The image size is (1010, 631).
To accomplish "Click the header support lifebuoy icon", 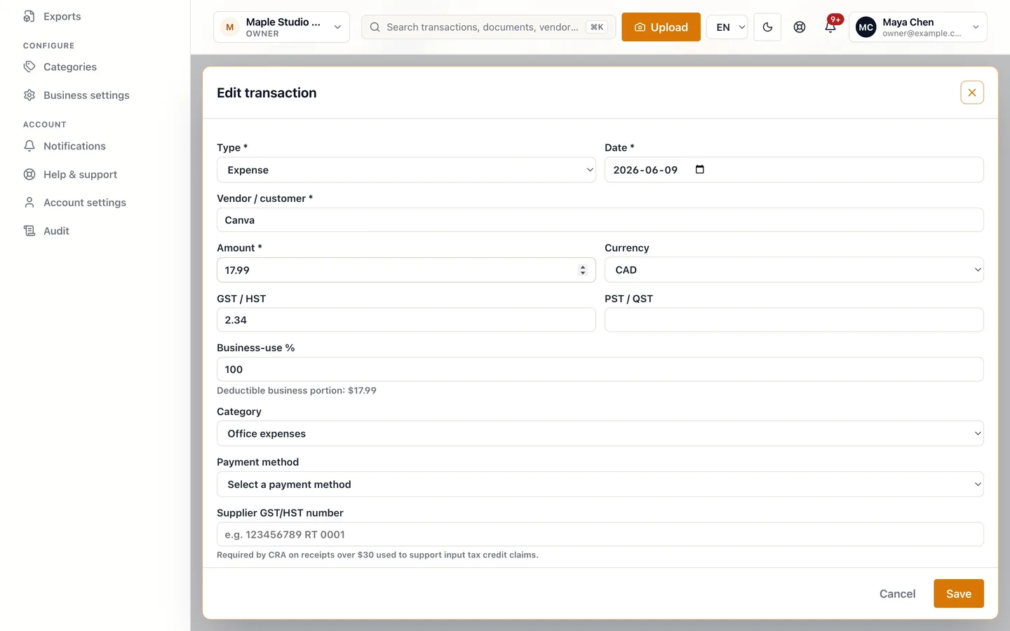I will [x=800, y=27].
